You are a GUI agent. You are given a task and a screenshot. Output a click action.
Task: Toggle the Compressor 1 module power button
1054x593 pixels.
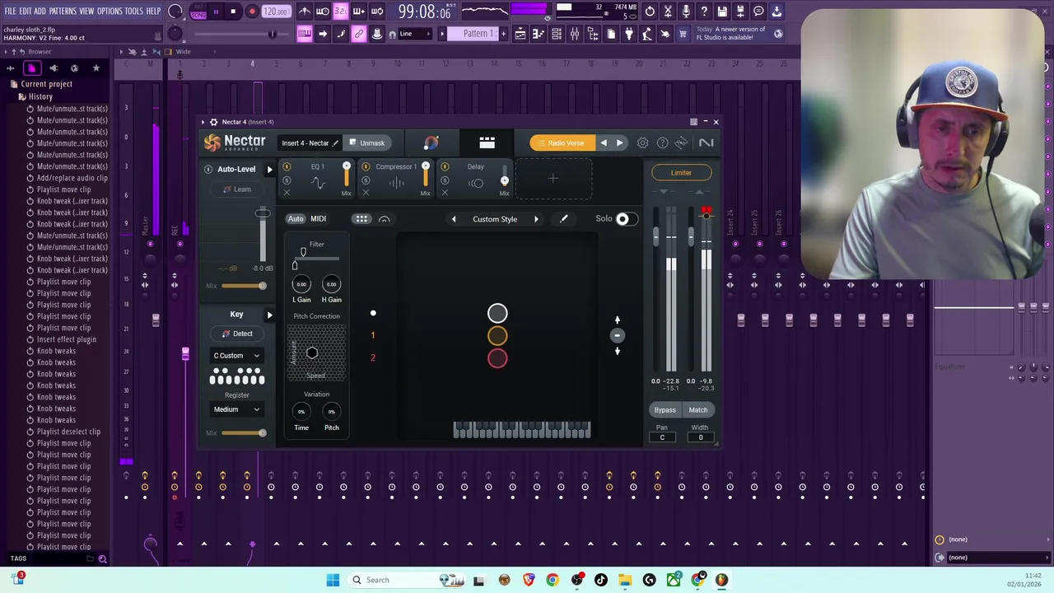pyautogui.click(x=366, y=167)
